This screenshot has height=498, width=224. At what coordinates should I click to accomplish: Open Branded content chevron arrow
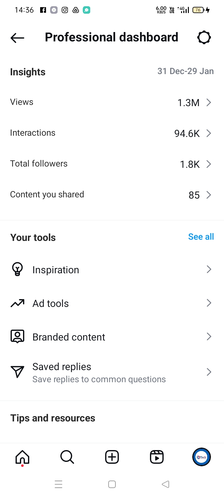point(209,336)
